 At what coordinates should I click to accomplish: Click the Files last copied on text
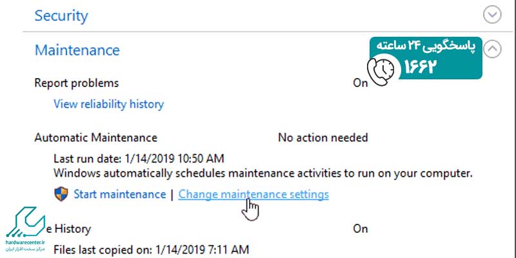(x=151, y=250)
